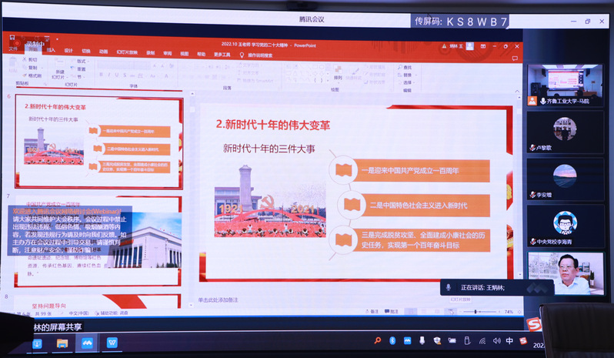This screenshot has width=614, height=358.
Task: Switch to the Design (设计) tab
Action: (x=68, y=51)
